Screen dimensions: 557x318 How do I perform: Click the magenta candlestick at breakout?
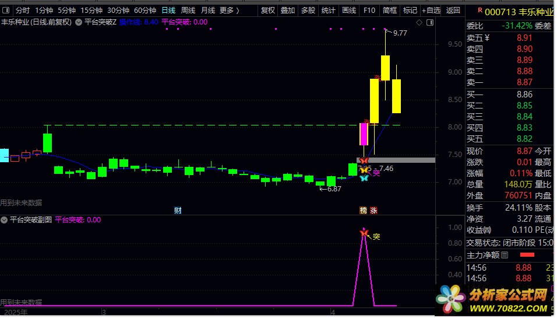point(364,134)
